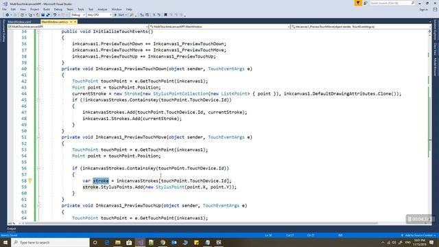Click the Action Center notification icon
The height and width of the screenshot is (247, 439).
[431, 242]
